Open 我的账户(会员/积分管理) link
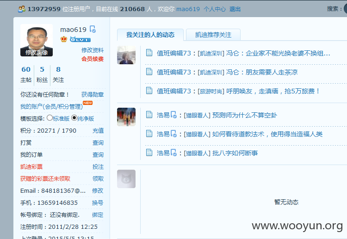Viewport: 347px width, 239px height. point(51,107)
